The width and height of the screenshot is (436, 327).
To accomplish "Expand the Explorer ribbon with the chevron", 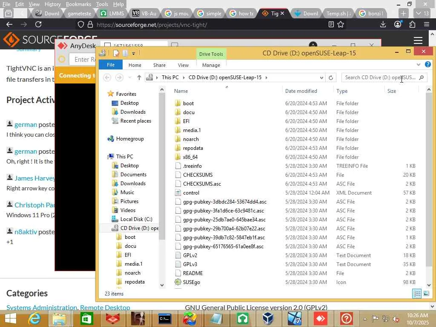I will (419, 65).
